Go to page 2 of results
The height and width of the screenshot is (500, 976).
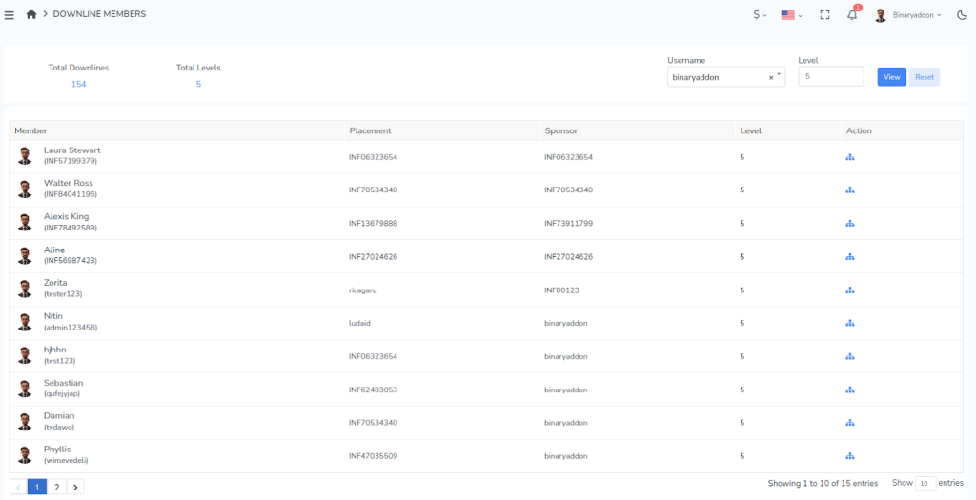tap(56, 487)
